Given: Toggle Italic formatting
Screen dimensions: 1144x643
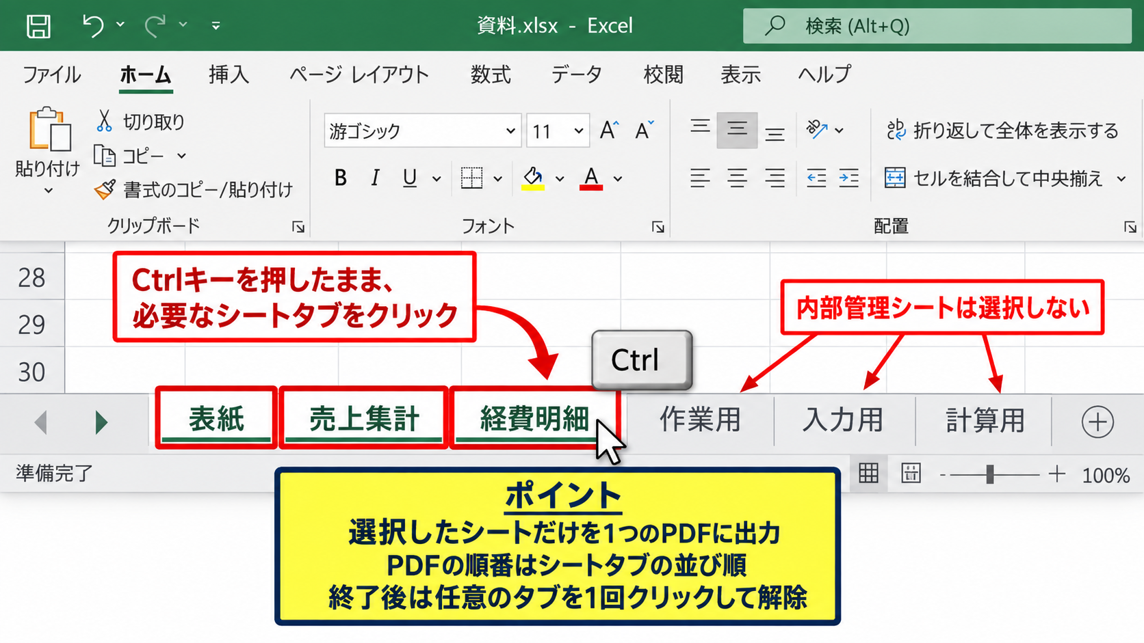Looking at the screenshot, I should 374,178.
